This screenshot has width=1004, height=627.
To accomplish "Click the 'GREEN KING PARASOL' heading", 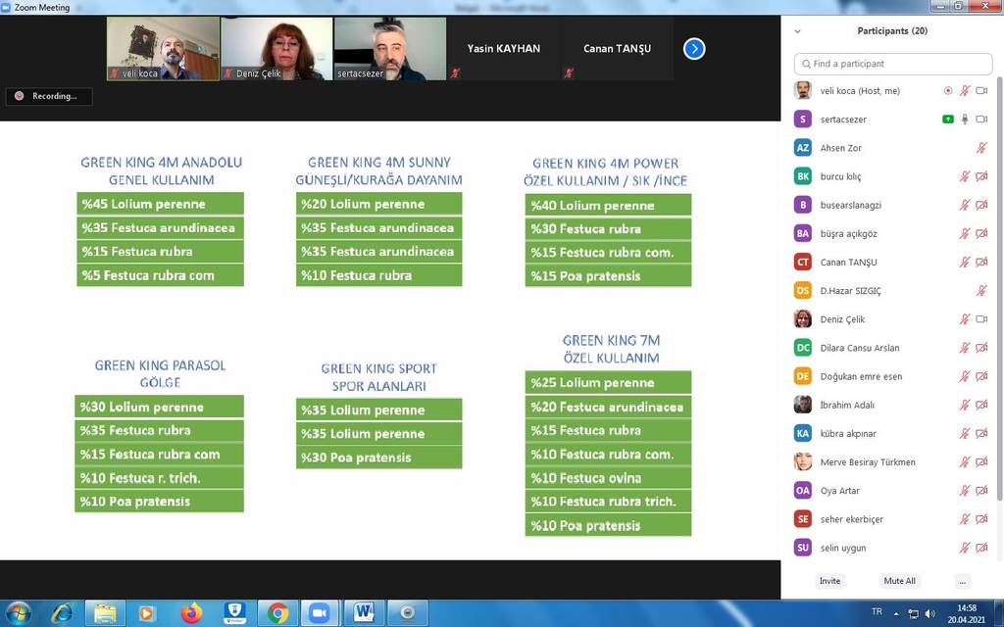I will point(160,365).
